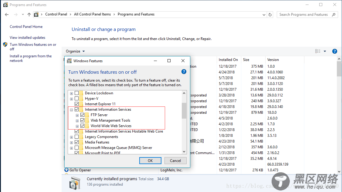Expand Web Management Tools node
342x192 pixels.
77,120
